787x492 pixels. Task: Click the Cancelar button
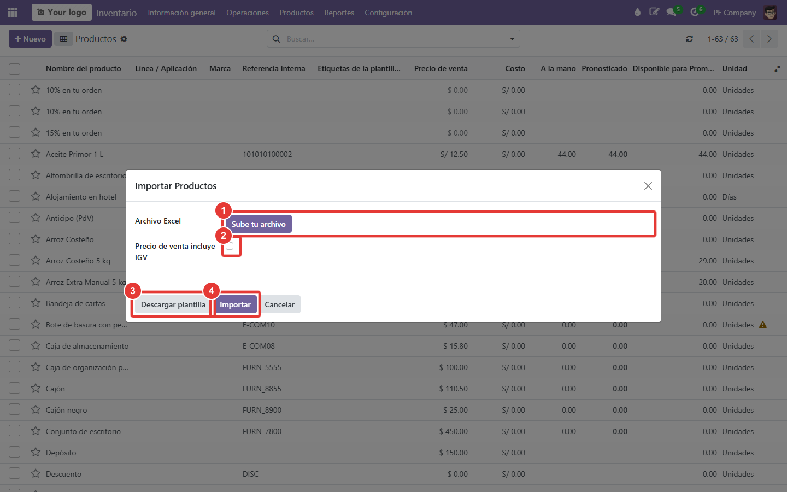tap(280, 304)
